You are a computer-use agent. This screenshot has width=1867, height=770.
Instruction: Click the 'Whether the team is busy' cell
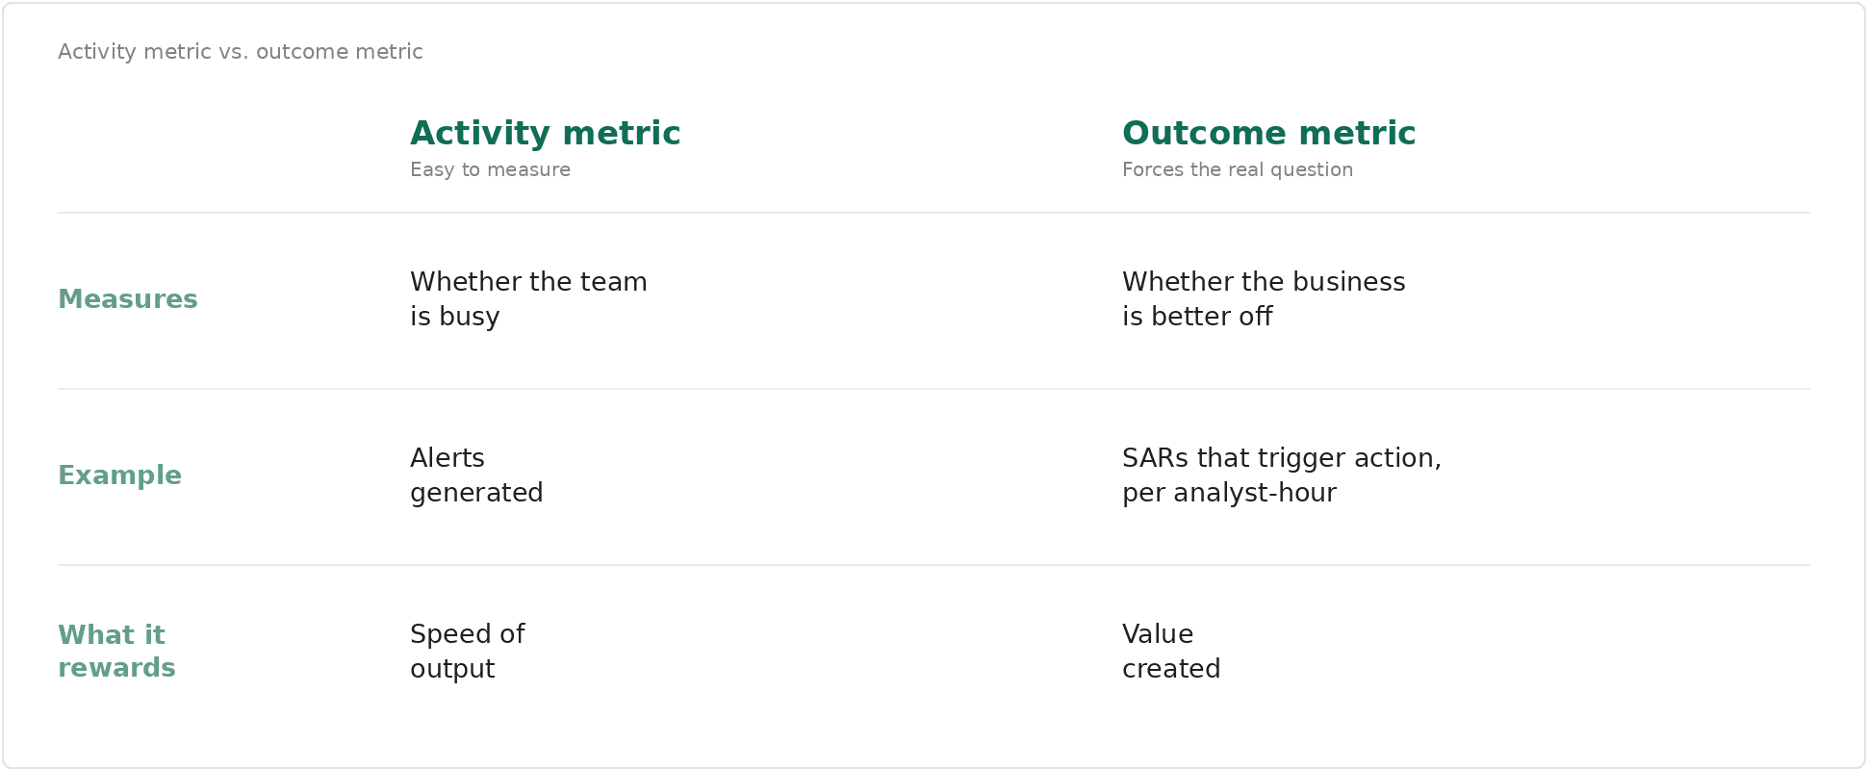(x=528, y=299)
